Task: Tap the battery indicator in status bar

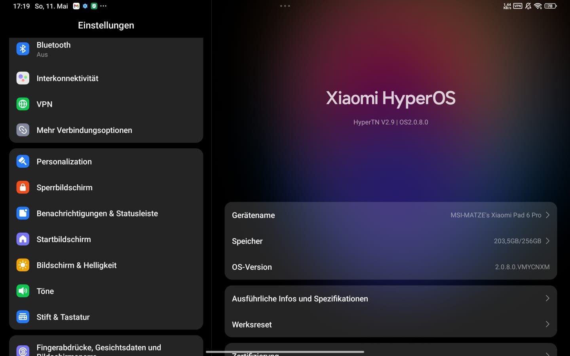Action: coord(550,6)
